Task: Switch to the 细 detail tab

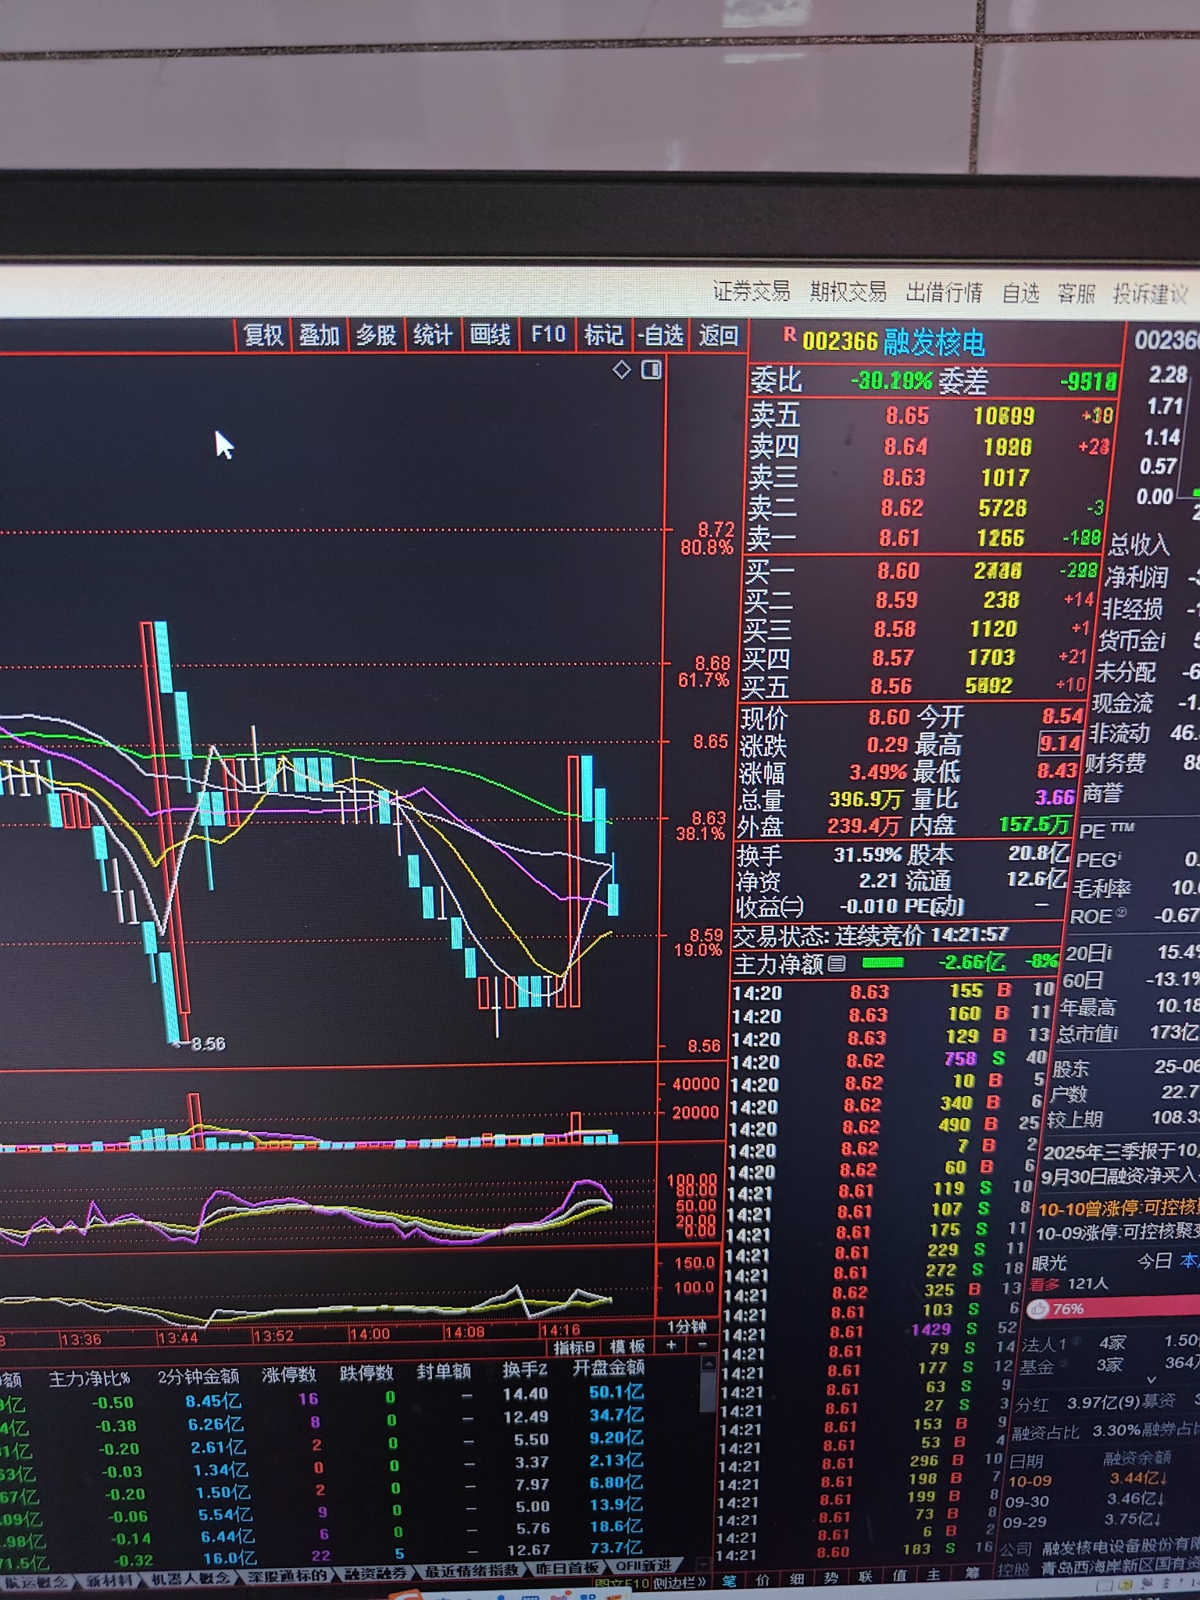Action: 796,1580
